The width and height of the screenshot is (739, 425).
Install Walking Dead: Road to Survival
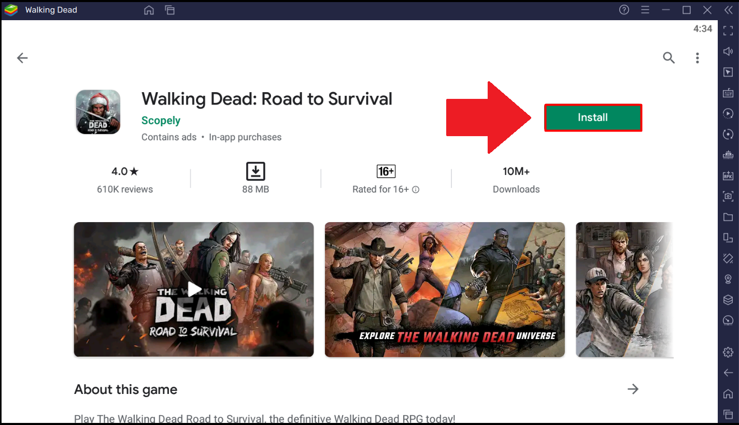[x=593, y=118]
